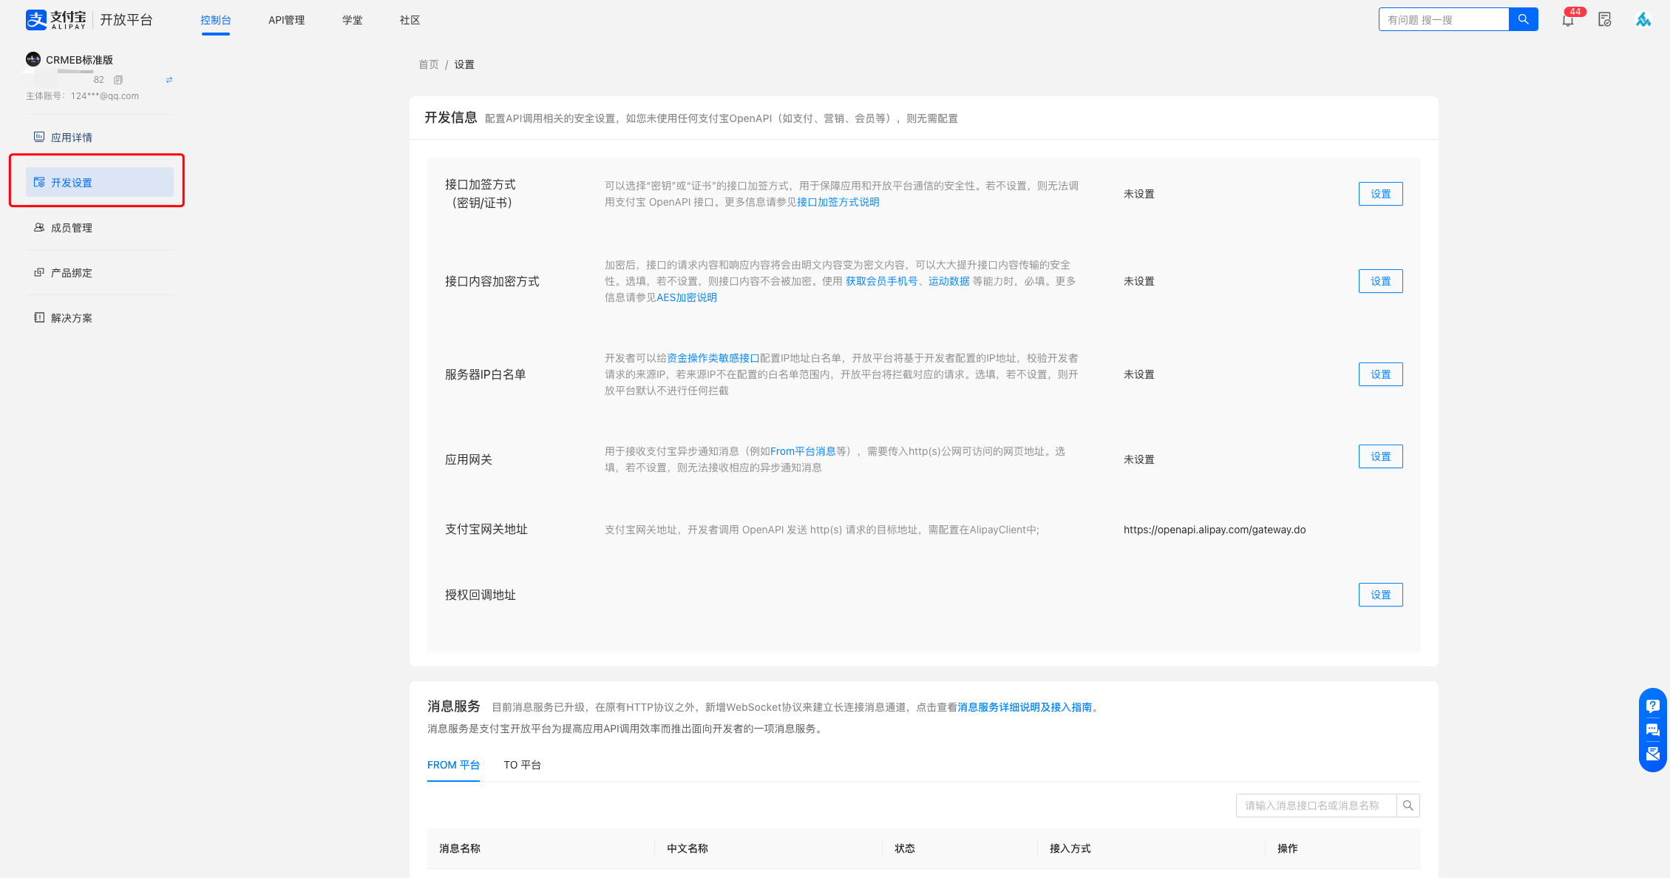Focus the 有问题 搜一搜 search field
This screenshot has height=878, width=1670.
click(1443, 20)
